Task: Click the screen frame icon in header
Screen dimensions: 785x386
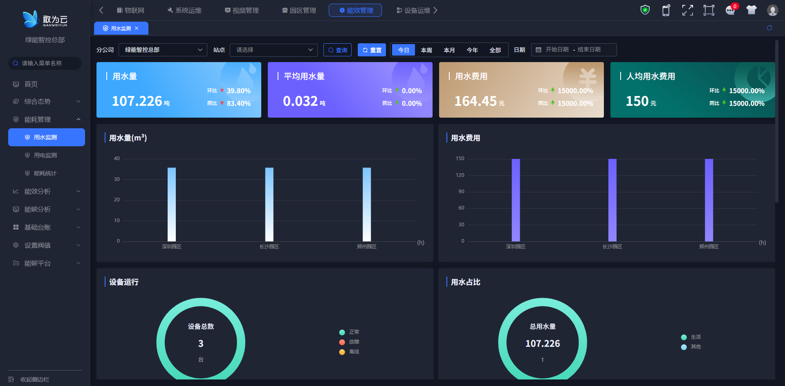Action: point(709,10)
